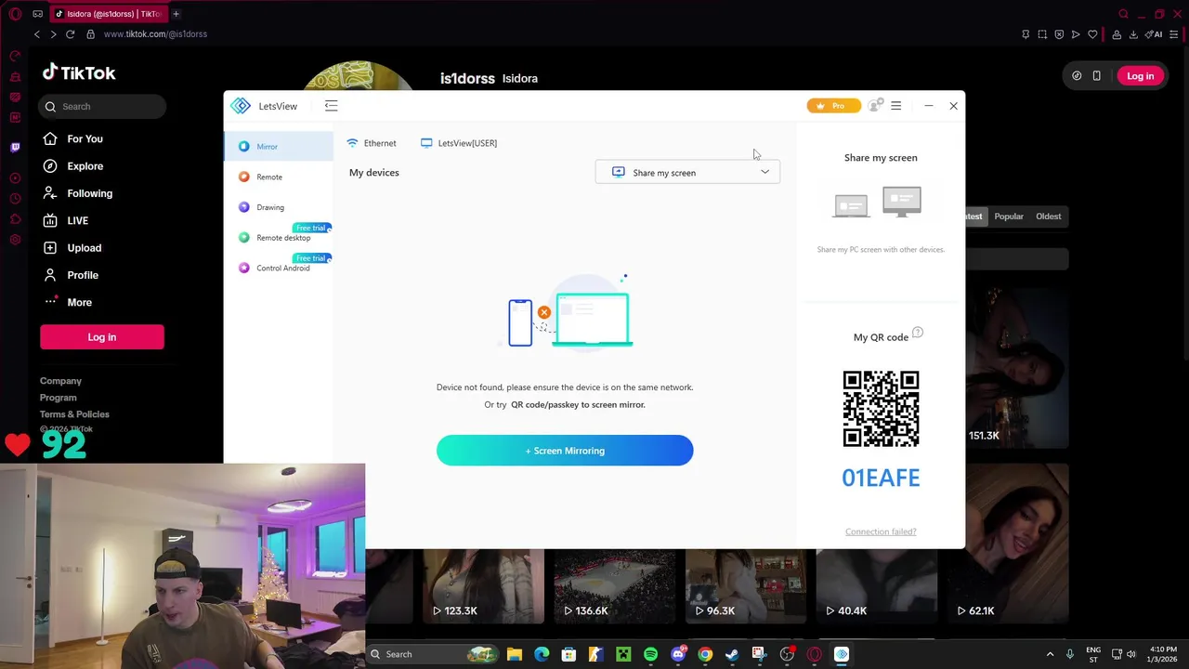Open the LetsView hamburger menu icon

(x=895, y=106)
